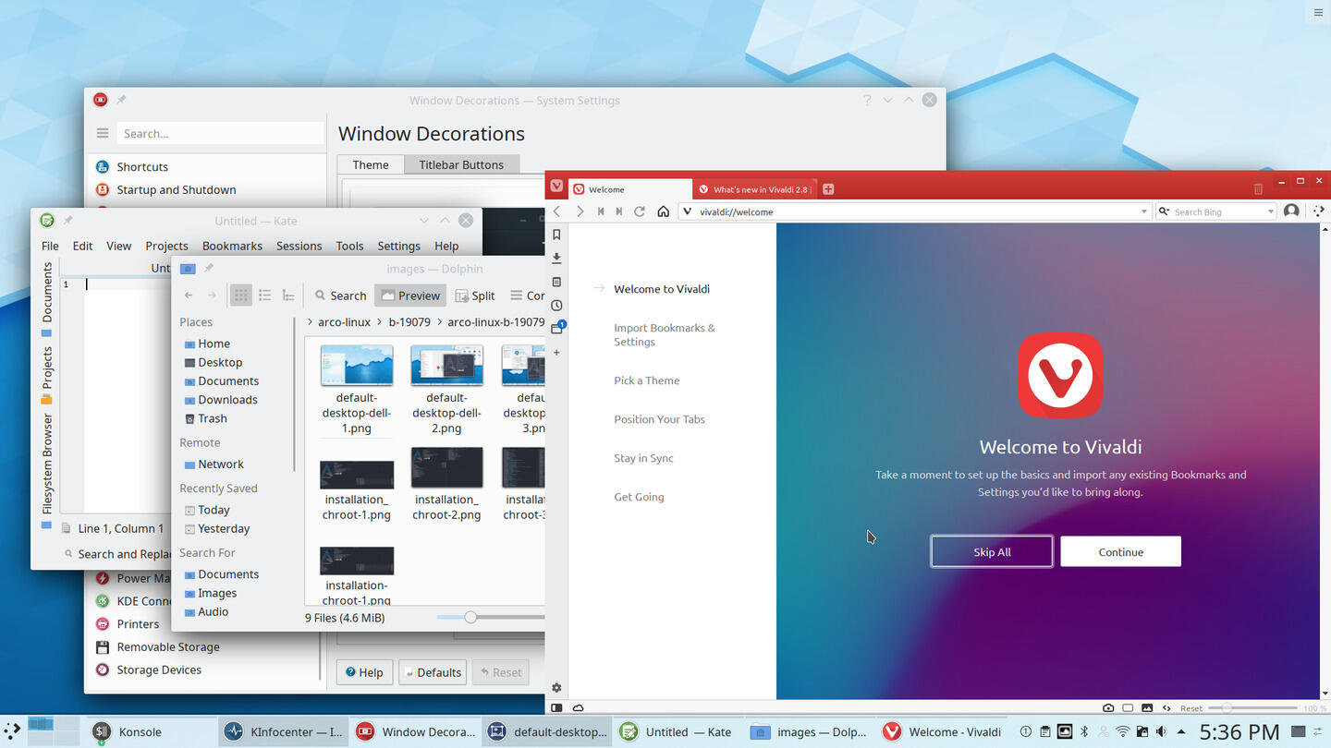Open Kate Bookmarks menu
1331x748 pixels.
click(x=232, y=246)
